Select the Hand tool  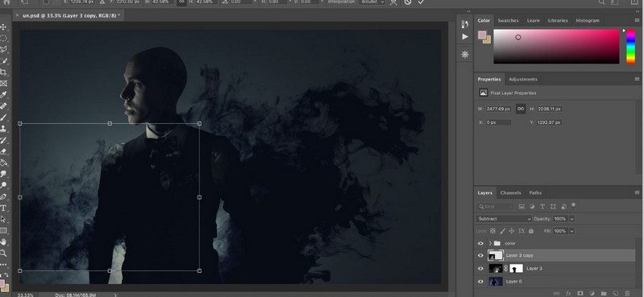[x=4, y=241]
